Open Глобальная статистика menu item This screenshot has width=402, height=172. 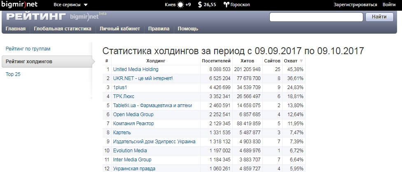63,29
